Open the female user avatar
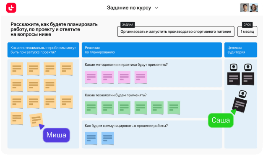263x155 pixels. pyautogui.click(x=254, y=8)
